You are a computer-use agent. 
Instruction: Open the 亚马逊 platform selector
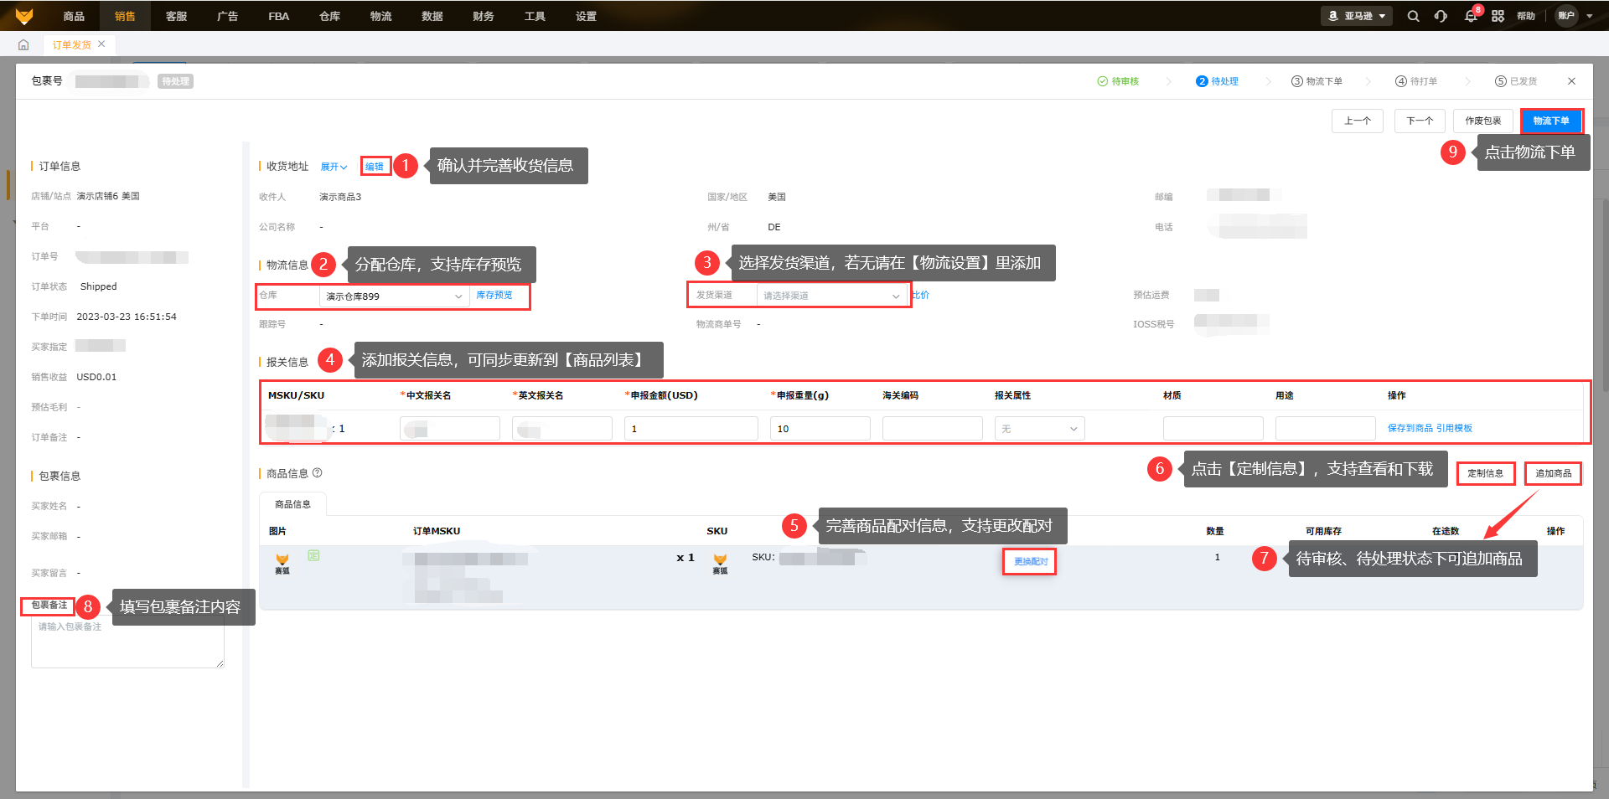1356,16
